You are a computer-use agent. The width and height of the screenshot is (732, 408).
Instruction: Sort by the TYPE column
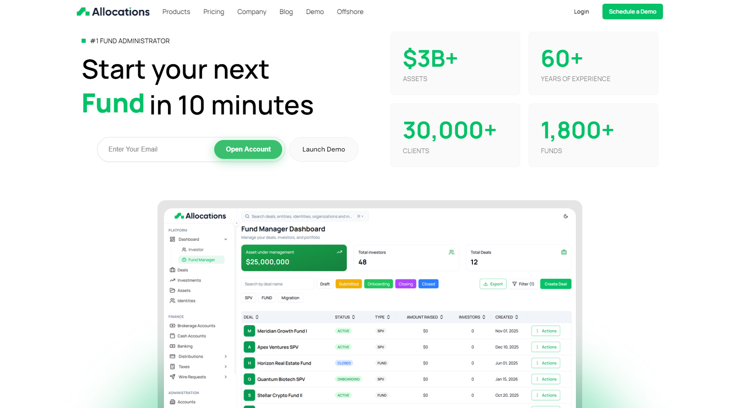tap(382, 317)
